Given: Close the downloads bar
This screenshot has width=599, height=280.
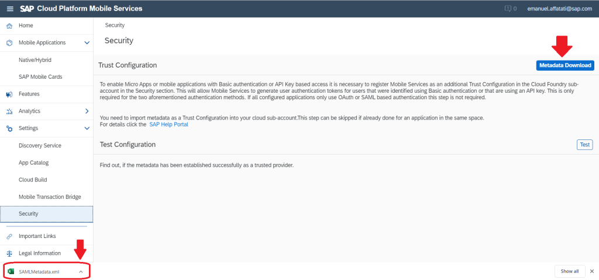Looking at the screenshot, I should click(592, 271).
